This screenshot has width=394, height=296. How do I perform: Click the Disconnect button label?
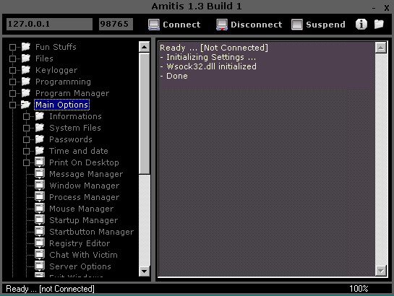(x=257, y=25)
